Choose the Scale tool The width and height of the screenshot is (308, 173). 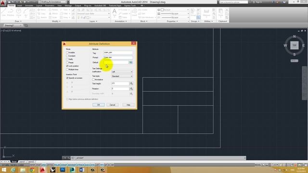[x=53, y=17]
